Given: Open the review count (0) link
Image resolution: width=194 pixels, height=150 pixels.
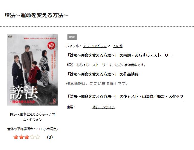Looking at the screenshot, I should pyautogui.click(x=50, y=137).
